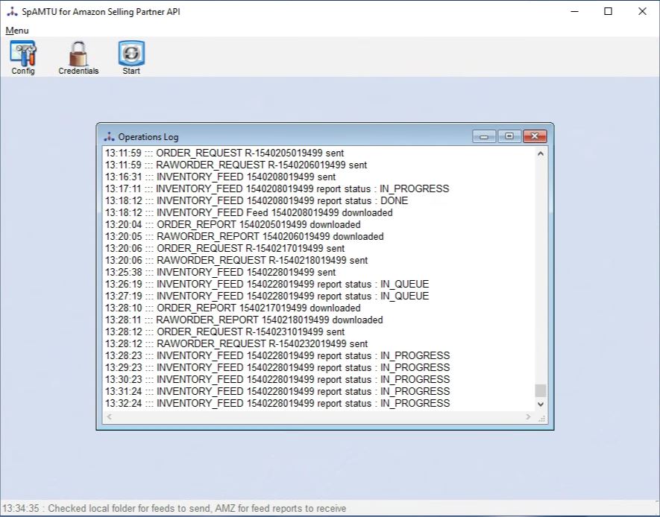
Task: Close the SpAMTU main window
Action: click(x=642, y=11)
